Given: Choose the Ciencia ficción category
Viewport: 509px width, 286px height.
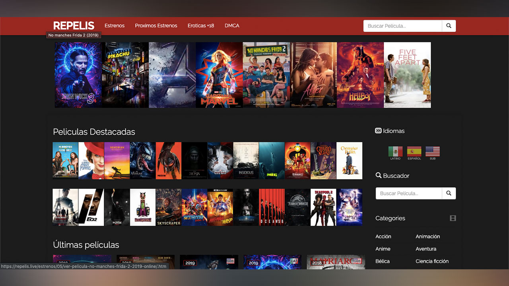Looking at the screenshot, I should click(432, 261).
